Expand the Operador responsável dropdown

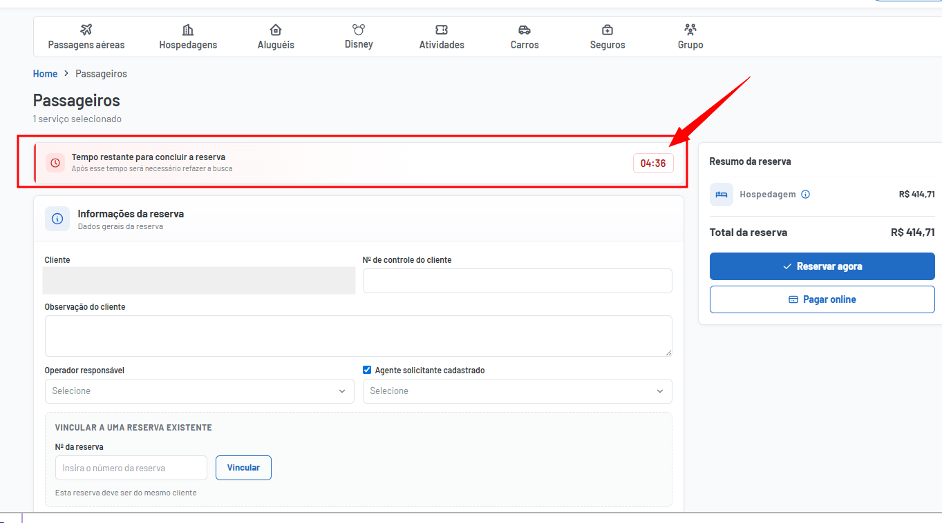tap(200, 391)
